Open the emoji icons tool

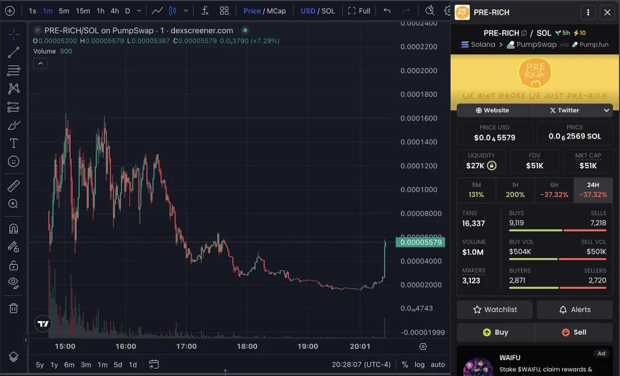coord(14,162)
